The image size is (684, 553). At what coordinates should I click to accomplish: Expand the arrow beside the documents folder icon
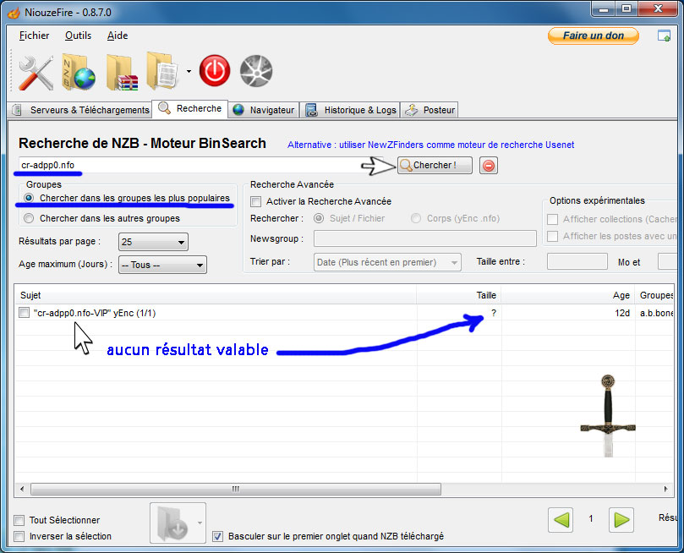pos(189,72)
